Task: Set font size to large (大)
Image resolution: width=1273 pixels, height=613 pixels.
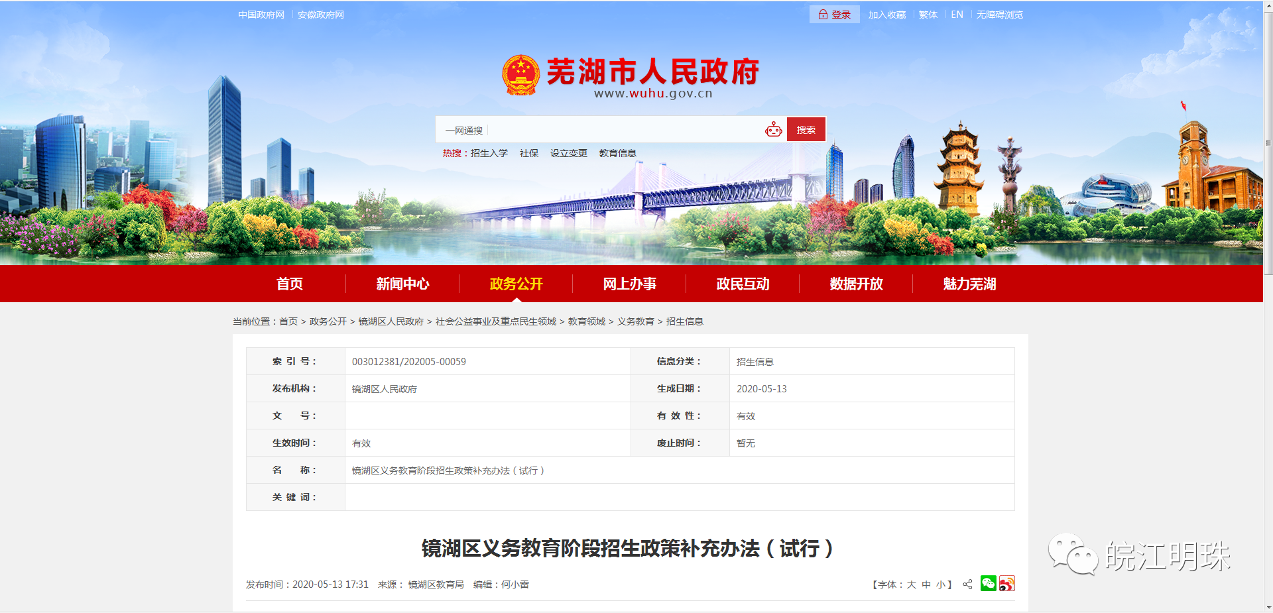Action: click(x=912, y=585)
